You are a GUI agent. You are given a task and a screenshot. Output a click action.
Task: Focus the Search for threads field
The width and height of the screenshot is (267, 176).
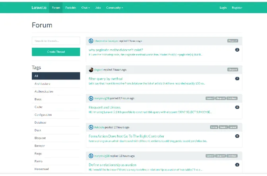(x=56, y=41)
